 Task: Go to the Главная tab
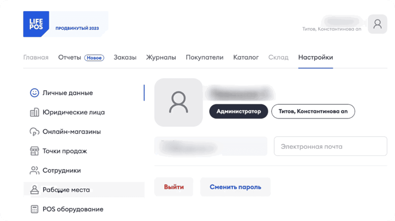pyautogui.click(x=36, y=57)
